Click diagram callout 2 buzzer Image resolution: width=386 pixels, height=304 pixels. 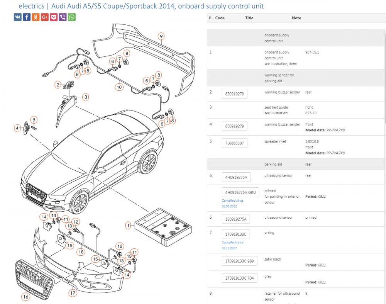(x=58, y=85)
